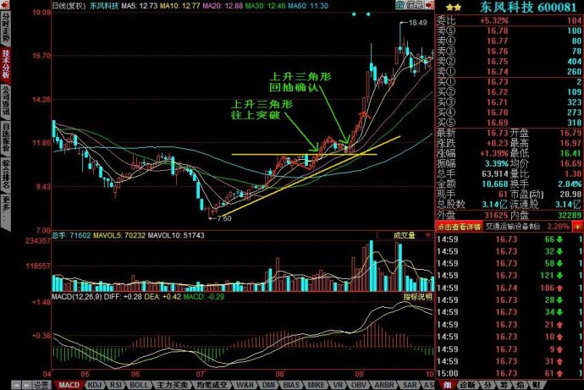The height and width of the screenshot is (390, 584).
Task: Switch to the 分 tab below the trade list
Action: click(488, 385)
